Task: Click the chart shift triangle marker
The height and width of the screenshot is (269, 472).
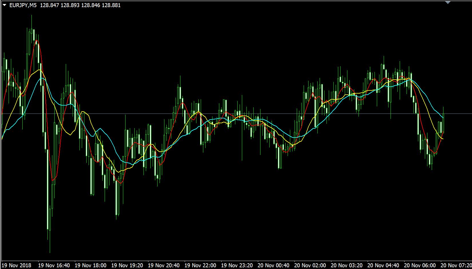Action: click(448, 3)
